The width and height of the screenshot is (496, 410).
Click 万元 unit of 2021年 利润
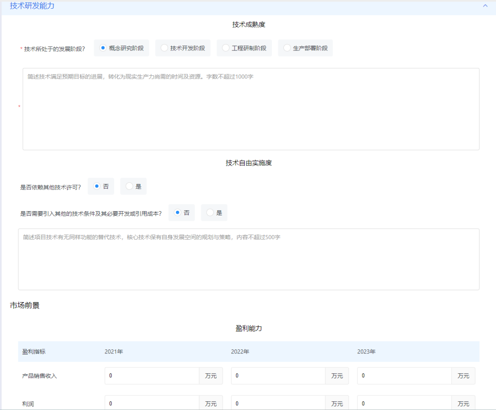(211, 404)
